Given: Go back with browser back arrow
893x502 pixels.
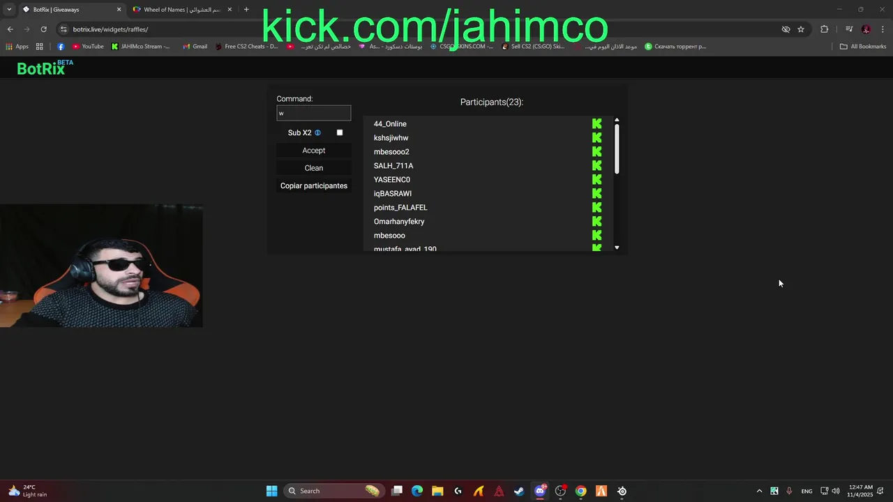Looking at the screenshot, I should click(x=10, y=29).
